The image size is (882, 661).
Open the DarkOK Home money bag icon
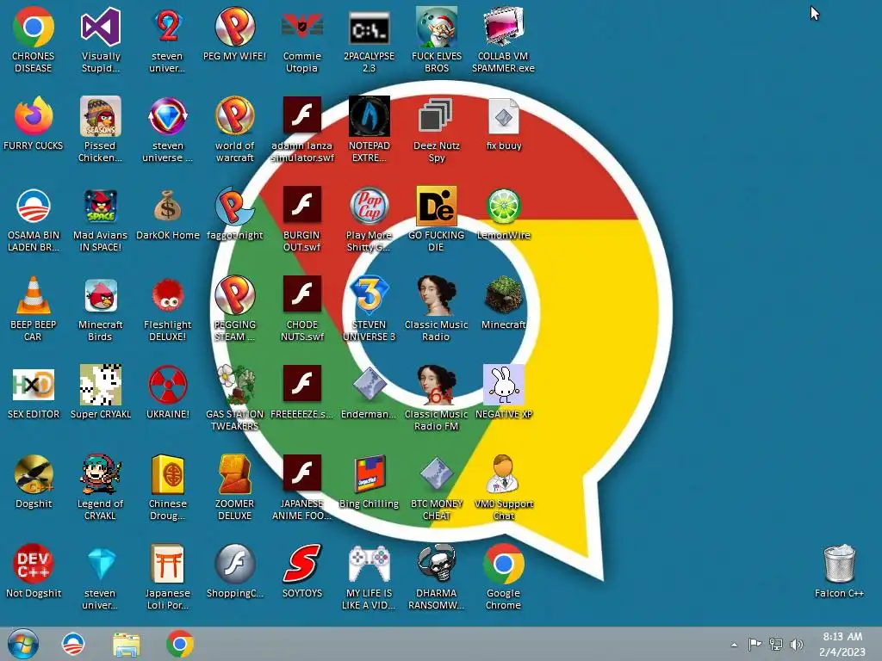tap(168, 206)
